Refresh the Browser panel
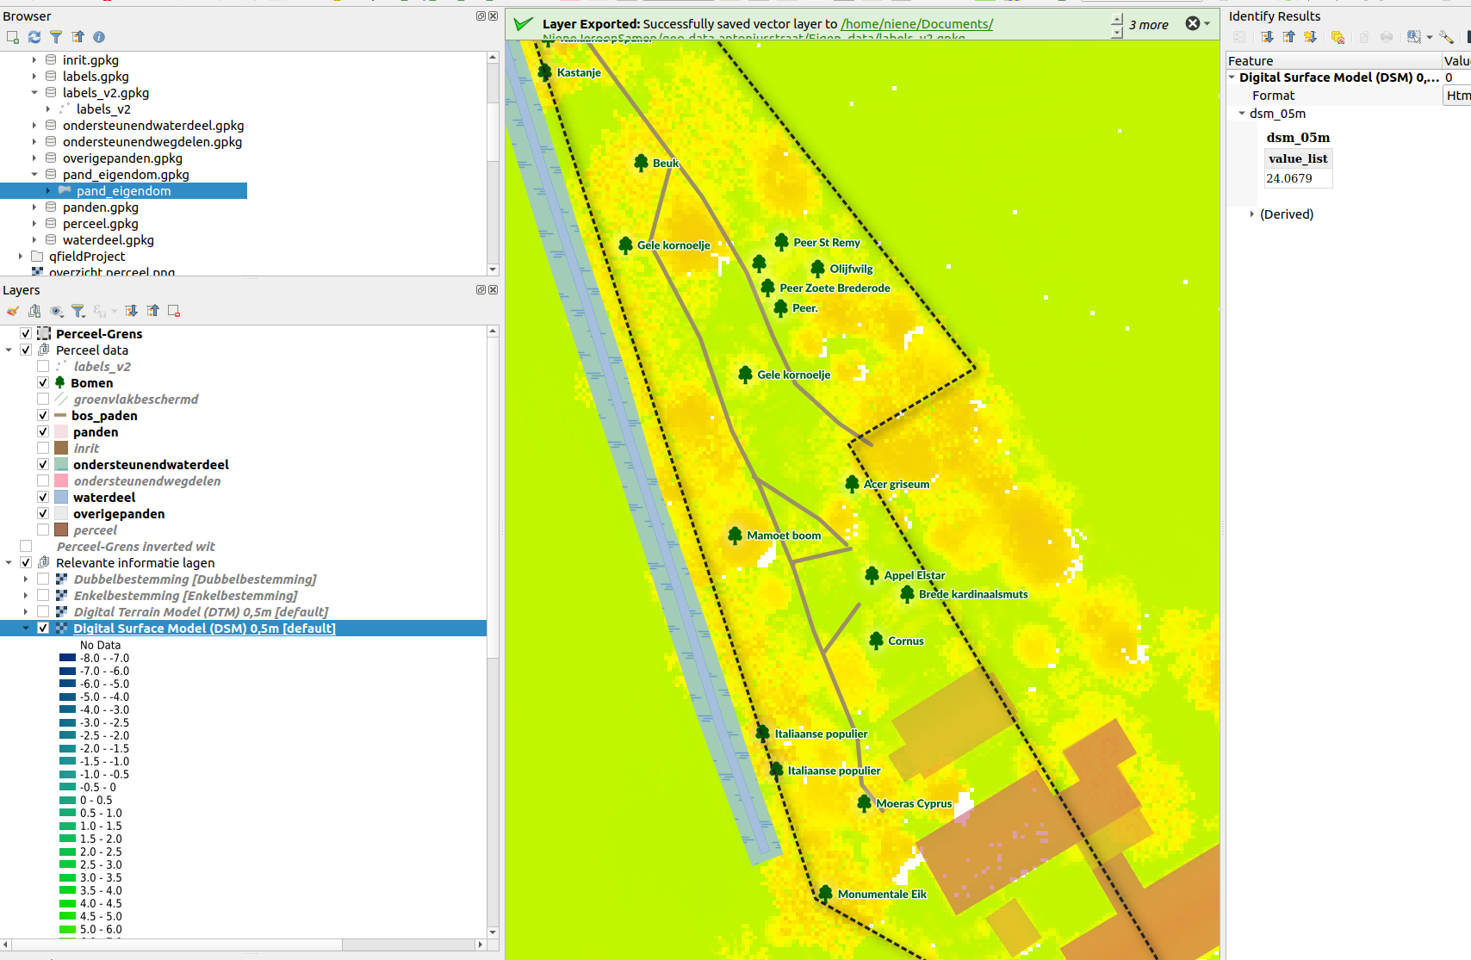1471x960 pixels. tap(34, 37)
